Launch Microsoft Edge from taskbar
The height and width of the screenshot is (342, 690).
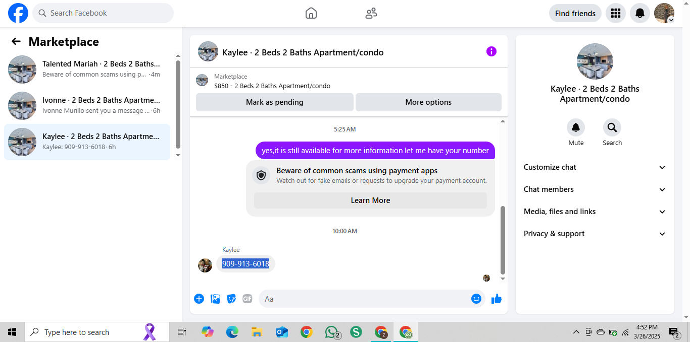point(232,332)
